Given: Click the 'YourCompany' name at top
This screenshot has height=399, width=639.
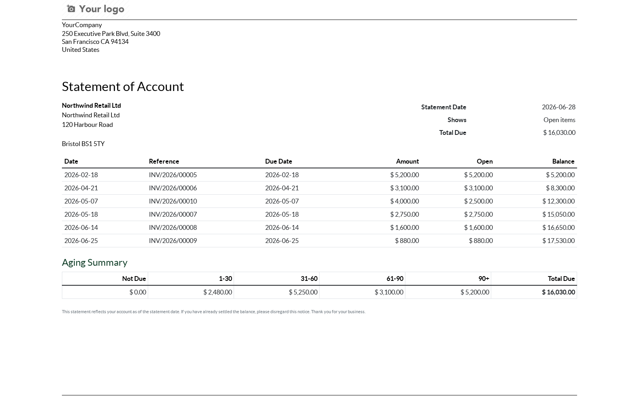Looking at the screenshot, I should click(82, 25).
